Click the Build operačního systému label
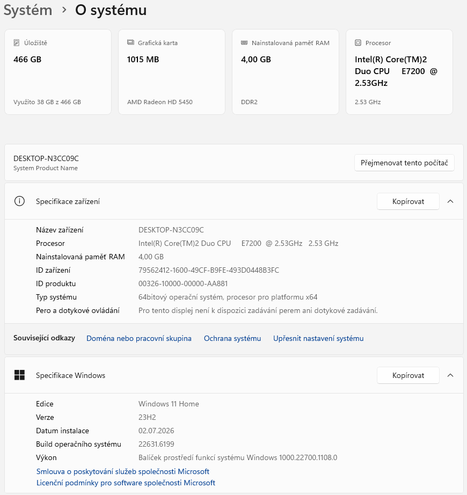 (x=78, y=444)
